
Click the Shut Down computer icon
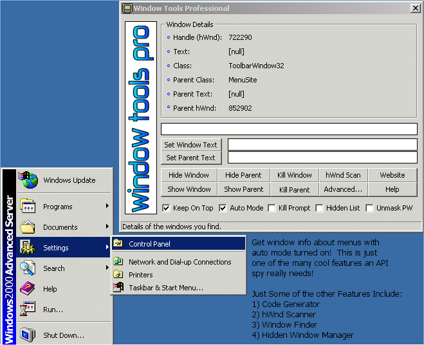tap(28, 335)
